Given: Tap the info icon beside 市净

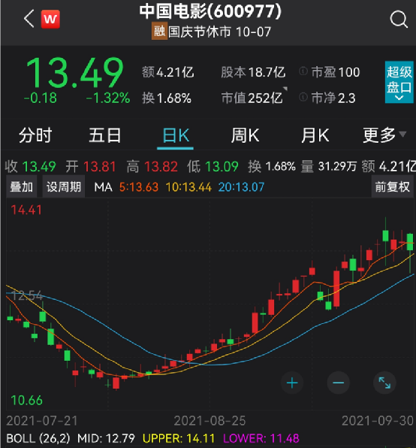Looking at the screenshot, I should coord(303,98).
